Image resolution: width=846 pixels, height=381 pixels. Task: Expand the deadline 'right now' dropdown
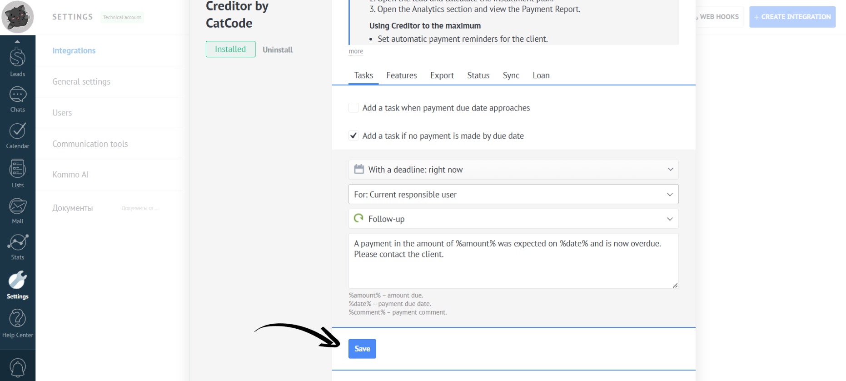click(513, 170)
